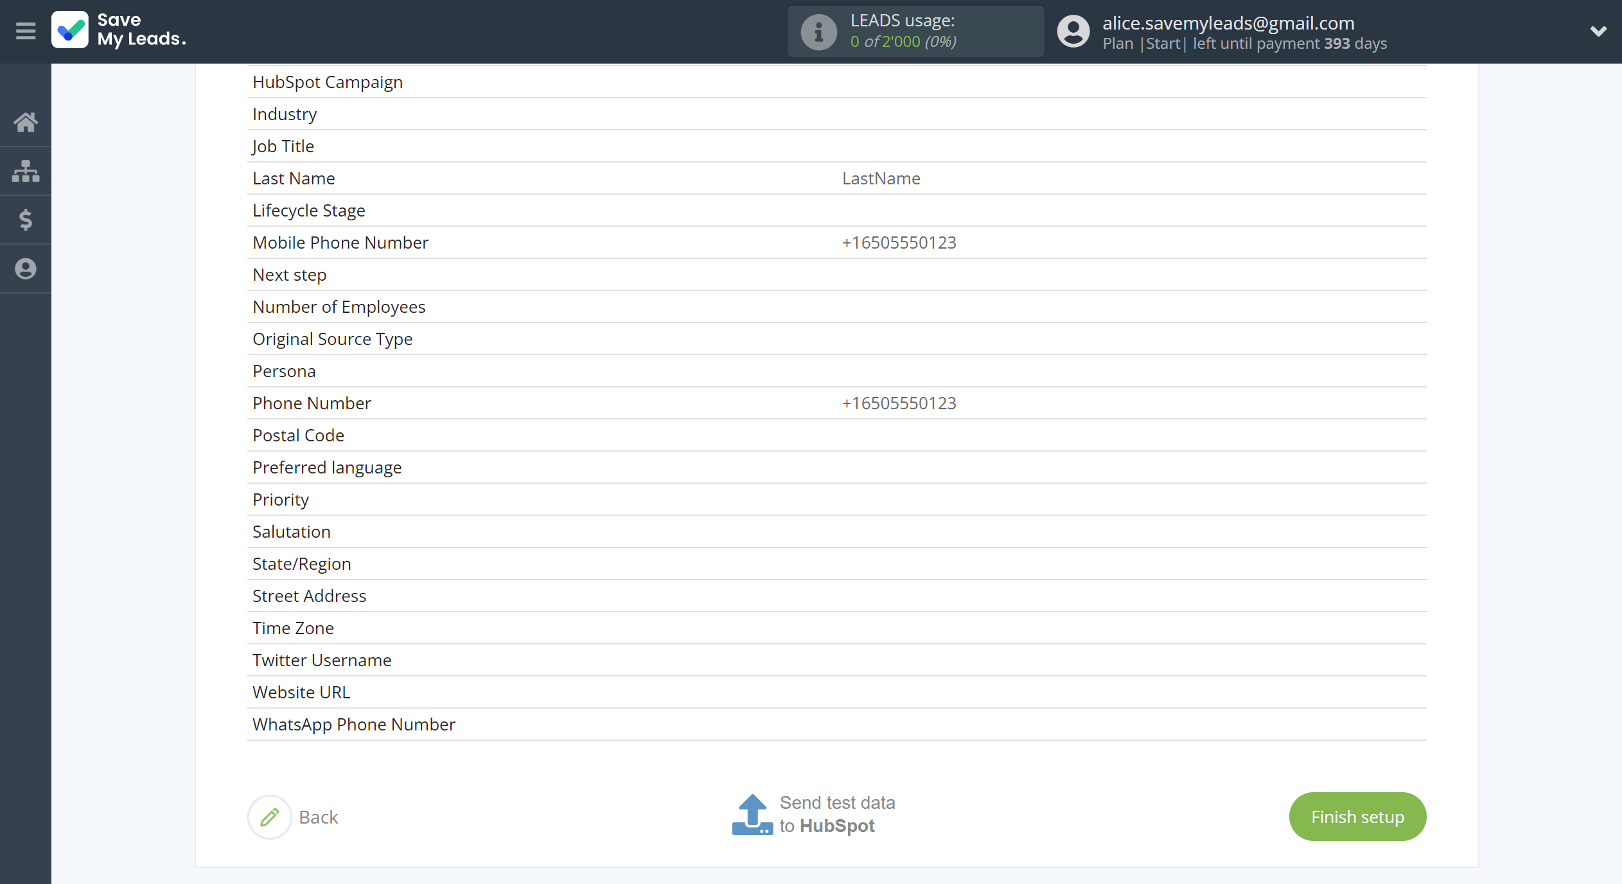Screen dimensions: 1622x884
Task: Open profile icon in sidebar
Action: tap(26, 269)
